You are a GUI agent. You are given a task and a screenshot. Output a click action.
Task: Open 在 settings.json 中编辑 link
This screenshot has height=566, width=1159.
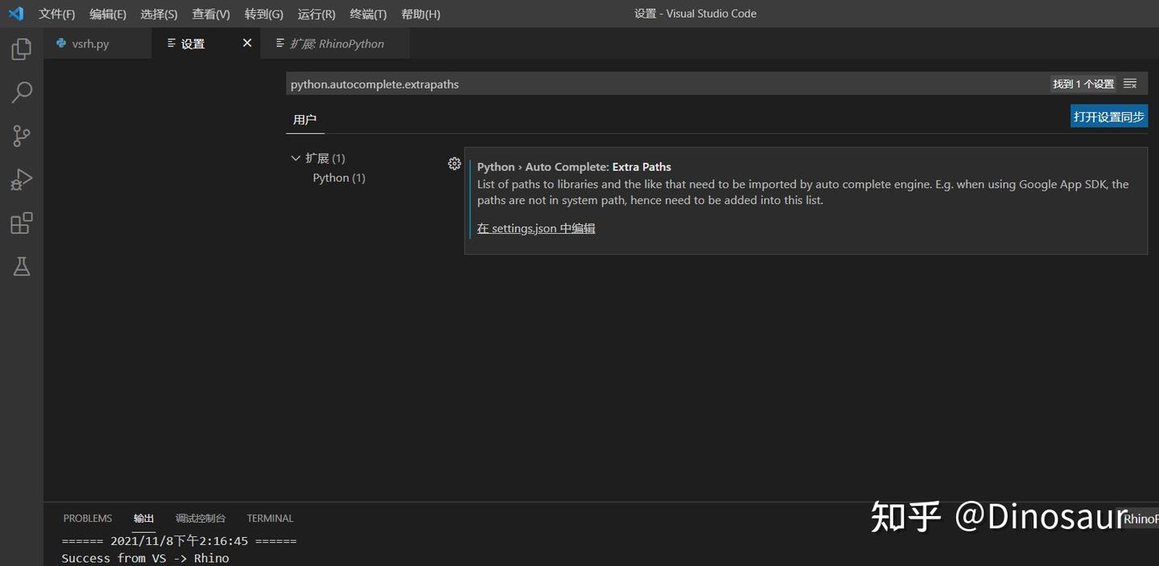[x=536, y=228]
